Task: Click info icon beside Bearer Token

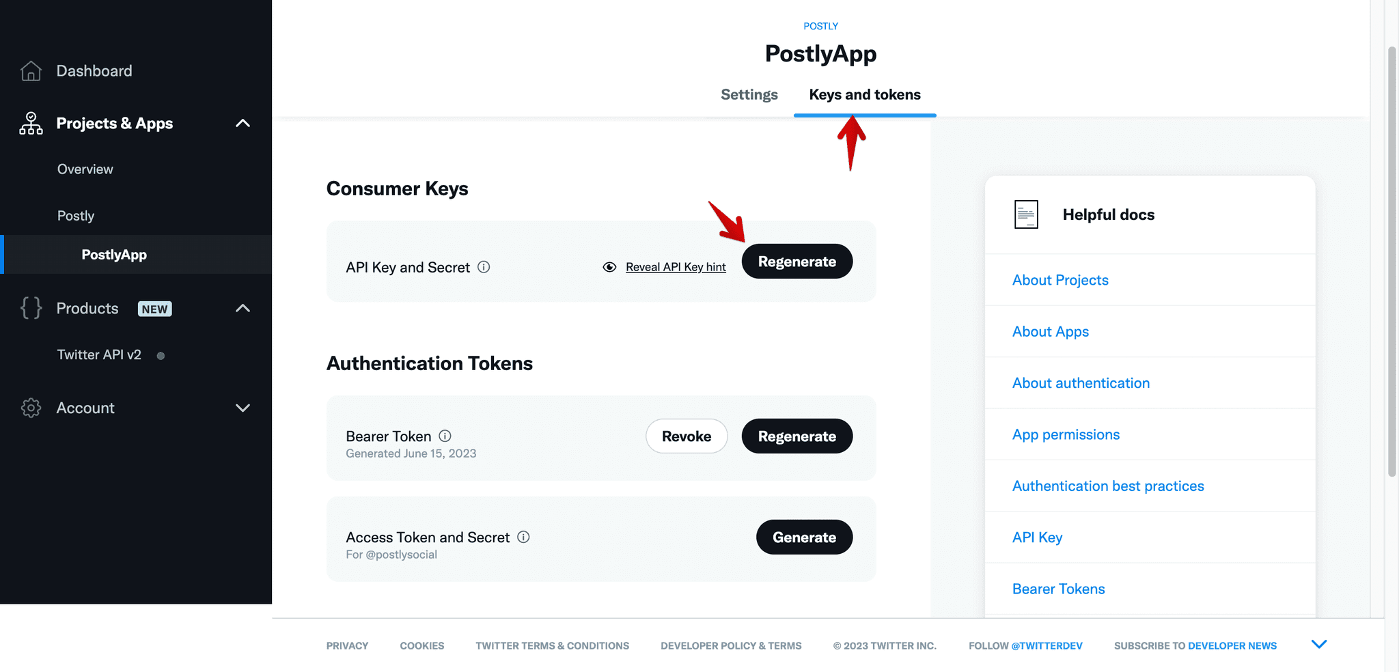Action: pyautogui.click(x=445, y=436)
